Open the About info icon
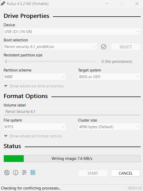The width and height of the screenshot is (143, 191). [16, 173]
